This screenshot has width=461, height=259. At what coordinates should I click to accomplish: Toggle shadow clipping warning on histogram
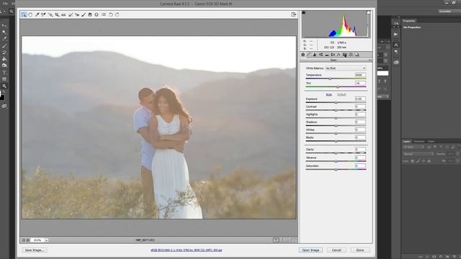[304, 13]
